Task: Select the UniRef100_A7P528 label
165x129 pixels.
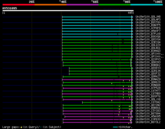Action: [148, 88]
